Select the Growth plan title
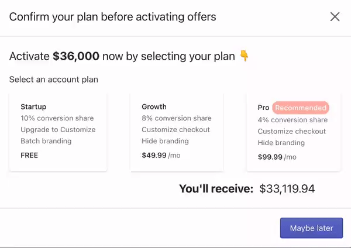This screenshot has height=248, width=351. click(154, 107)
